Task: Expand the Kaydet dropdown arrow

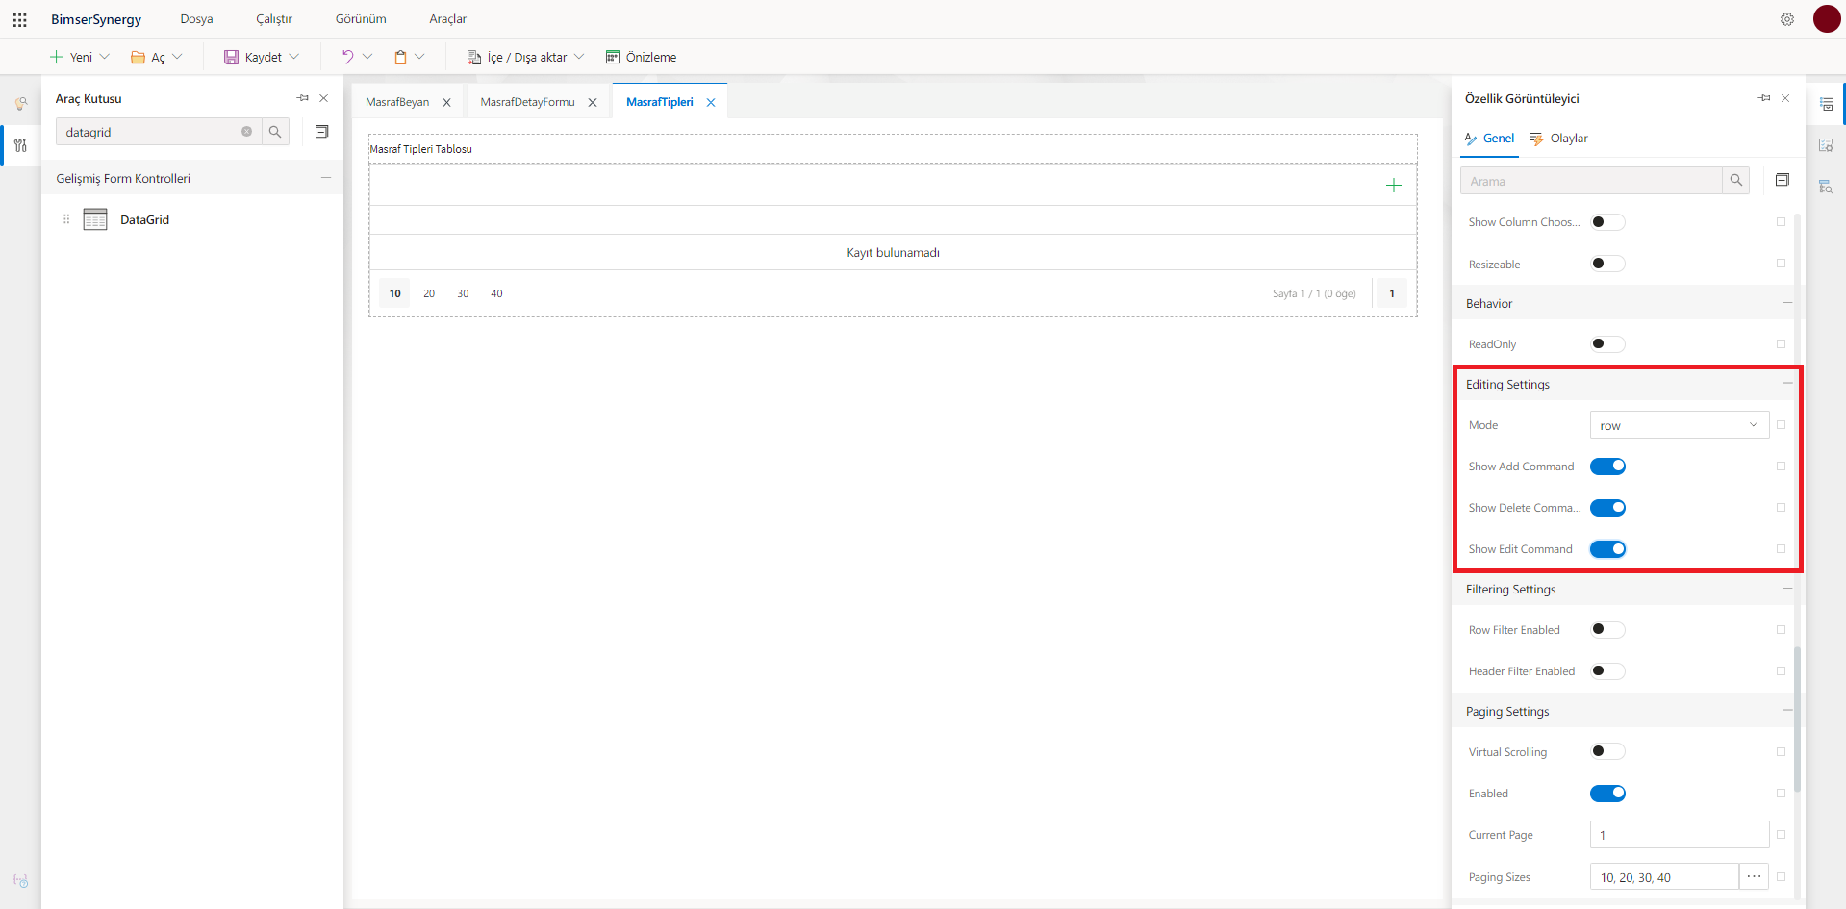Action: [x=294, y=57]
